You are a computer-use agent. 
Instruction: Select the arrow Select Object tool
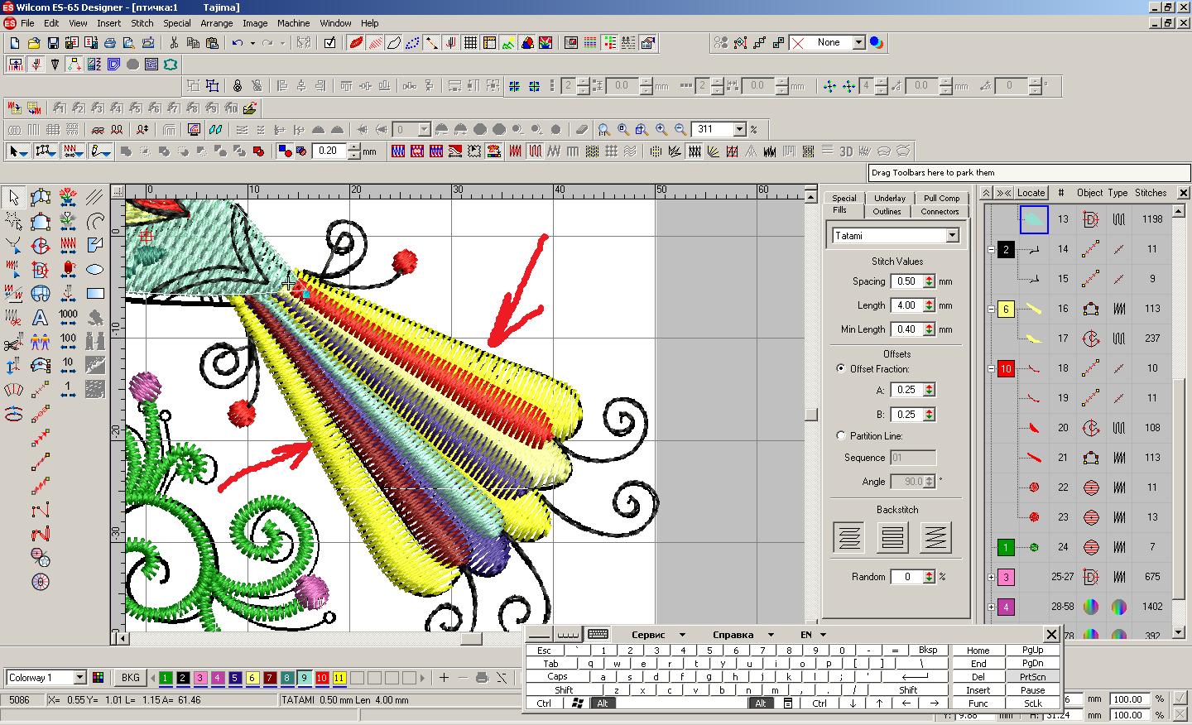point(13,197)
